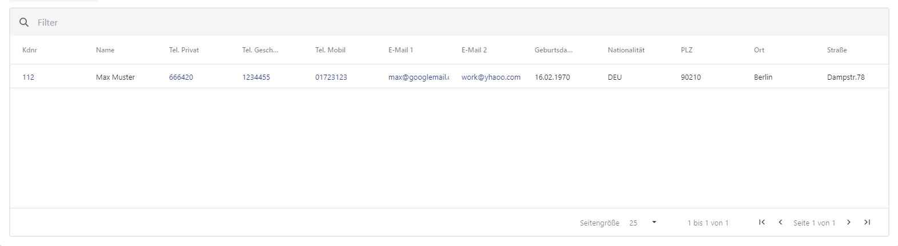The height and width of the screenshot is (246, 898).
Task: Sort by Nationalität column
Action: (x=626, y=50)
